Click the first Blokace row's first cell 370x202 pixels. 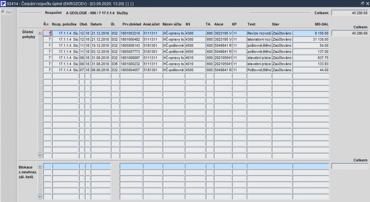[x=47, y=166]
